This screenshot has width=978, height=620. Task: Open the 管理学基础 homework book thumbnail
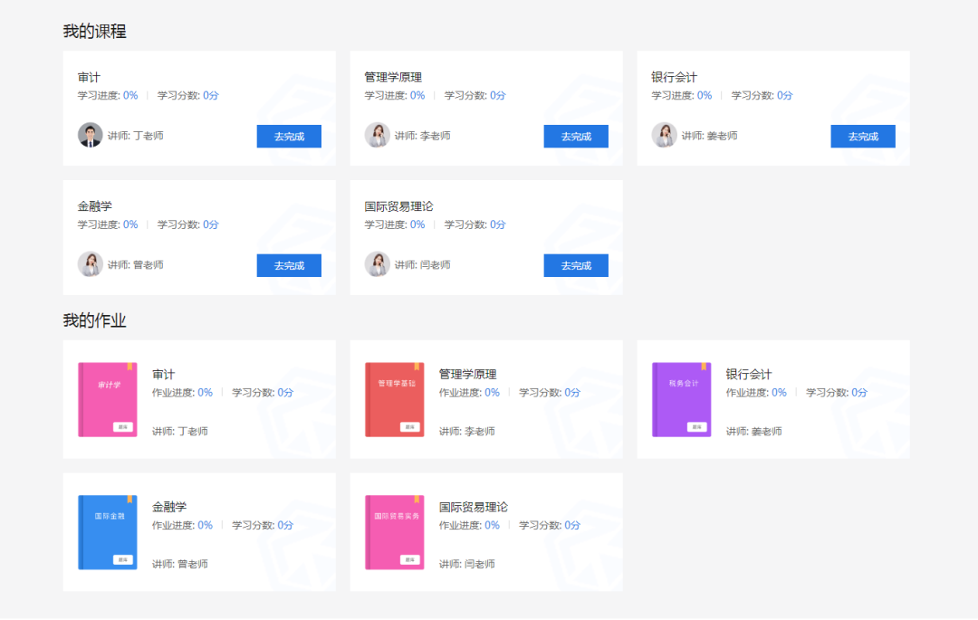point(393,399)
